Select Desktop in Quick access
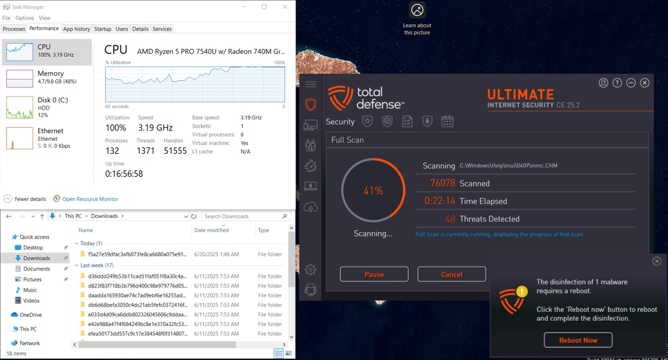 coord(33,248)
